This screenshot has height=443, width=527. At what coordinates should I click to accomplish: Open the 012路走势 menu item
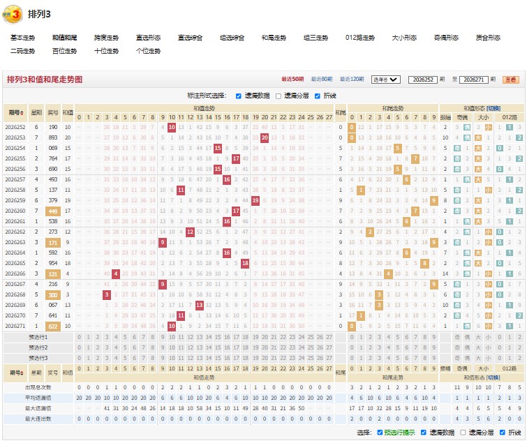(360, 38)
